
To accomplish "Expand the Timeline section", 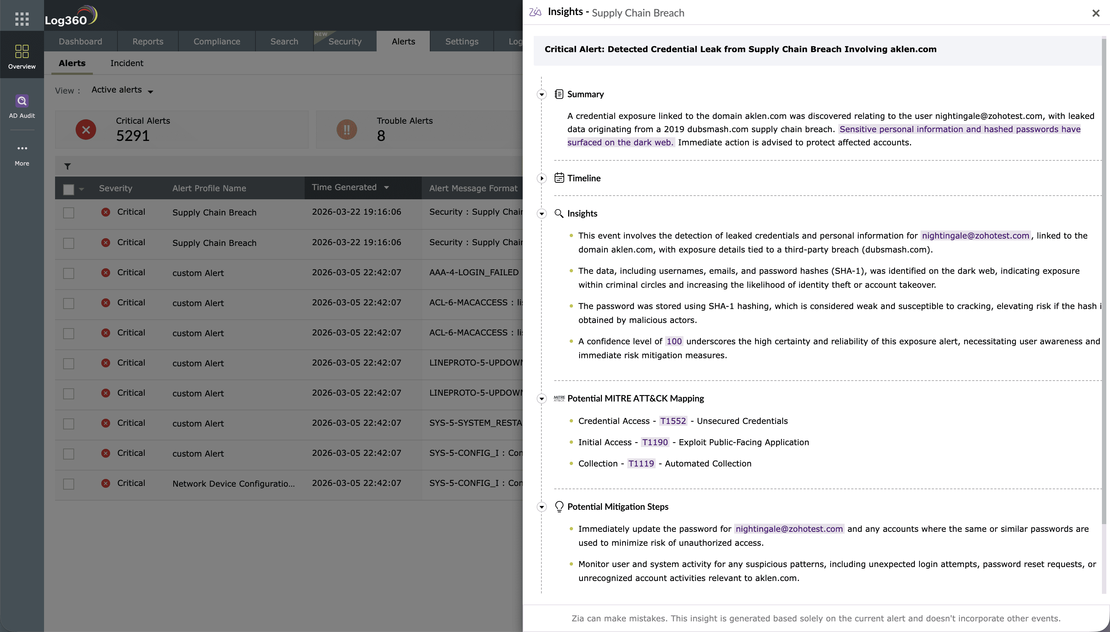I will pos(541,178).
